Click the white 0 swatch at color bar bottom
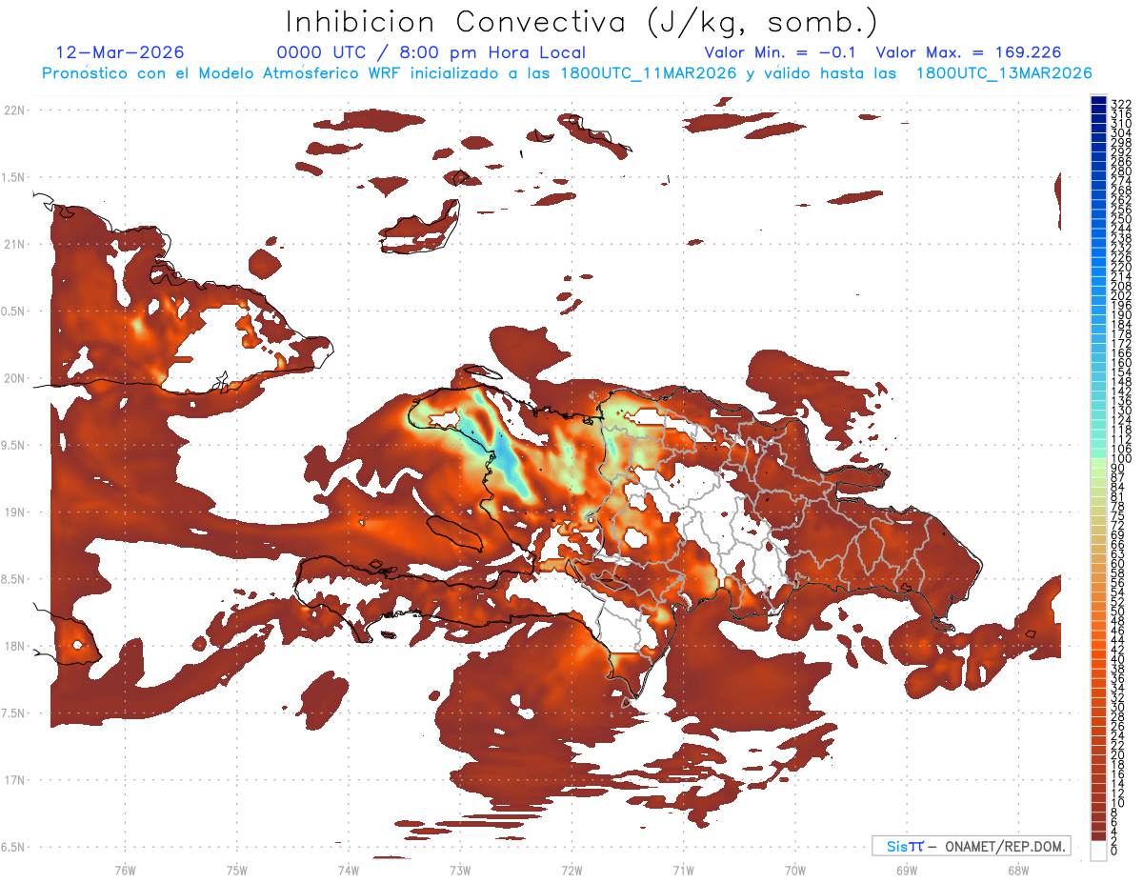The image size is (1143, 883). pos(1098,851)
